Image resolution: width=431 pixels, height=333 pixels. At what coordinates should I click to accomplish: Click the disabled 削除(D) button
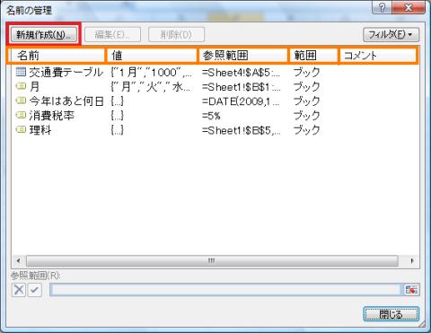click(x=176, y=34)
